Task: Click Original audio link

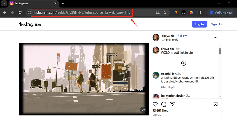Action: click(x=170, y=40)
